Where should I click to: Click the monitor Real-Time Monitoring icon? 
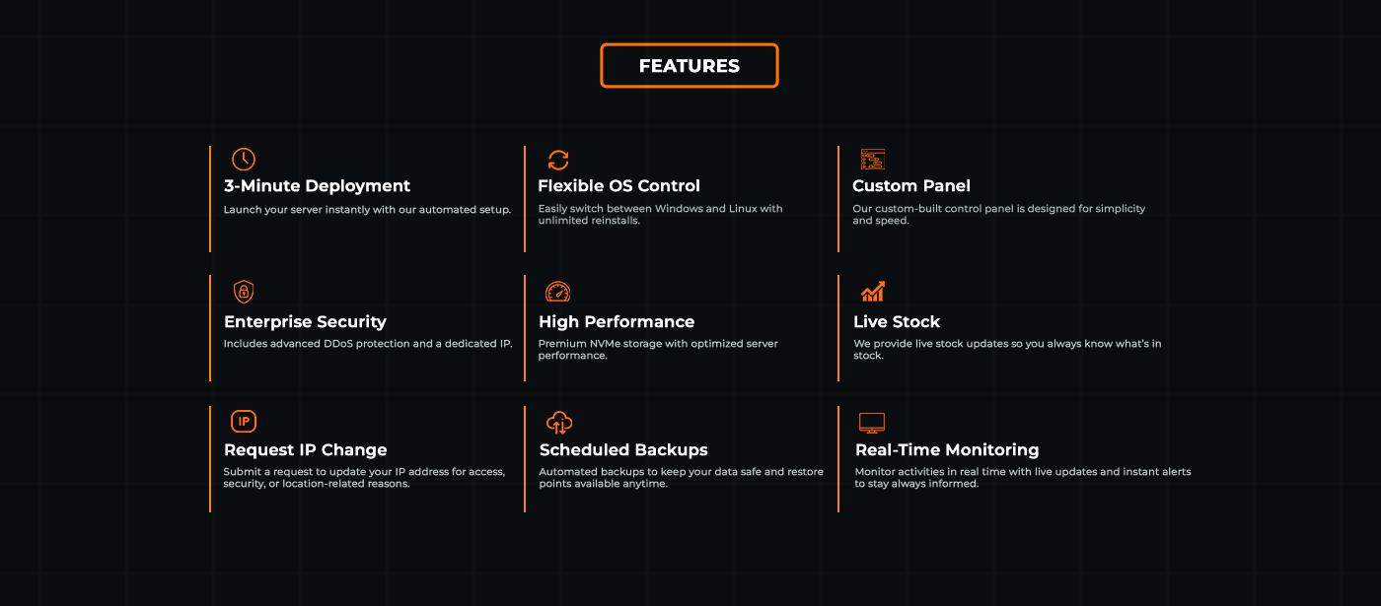coord(872,423)
